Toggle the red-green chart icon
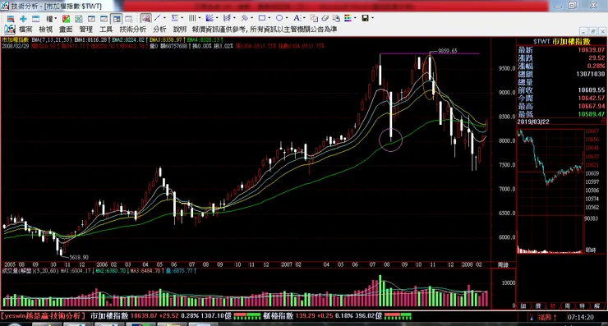The height and width of the screenshot is (326, 608). pos(67,19)
